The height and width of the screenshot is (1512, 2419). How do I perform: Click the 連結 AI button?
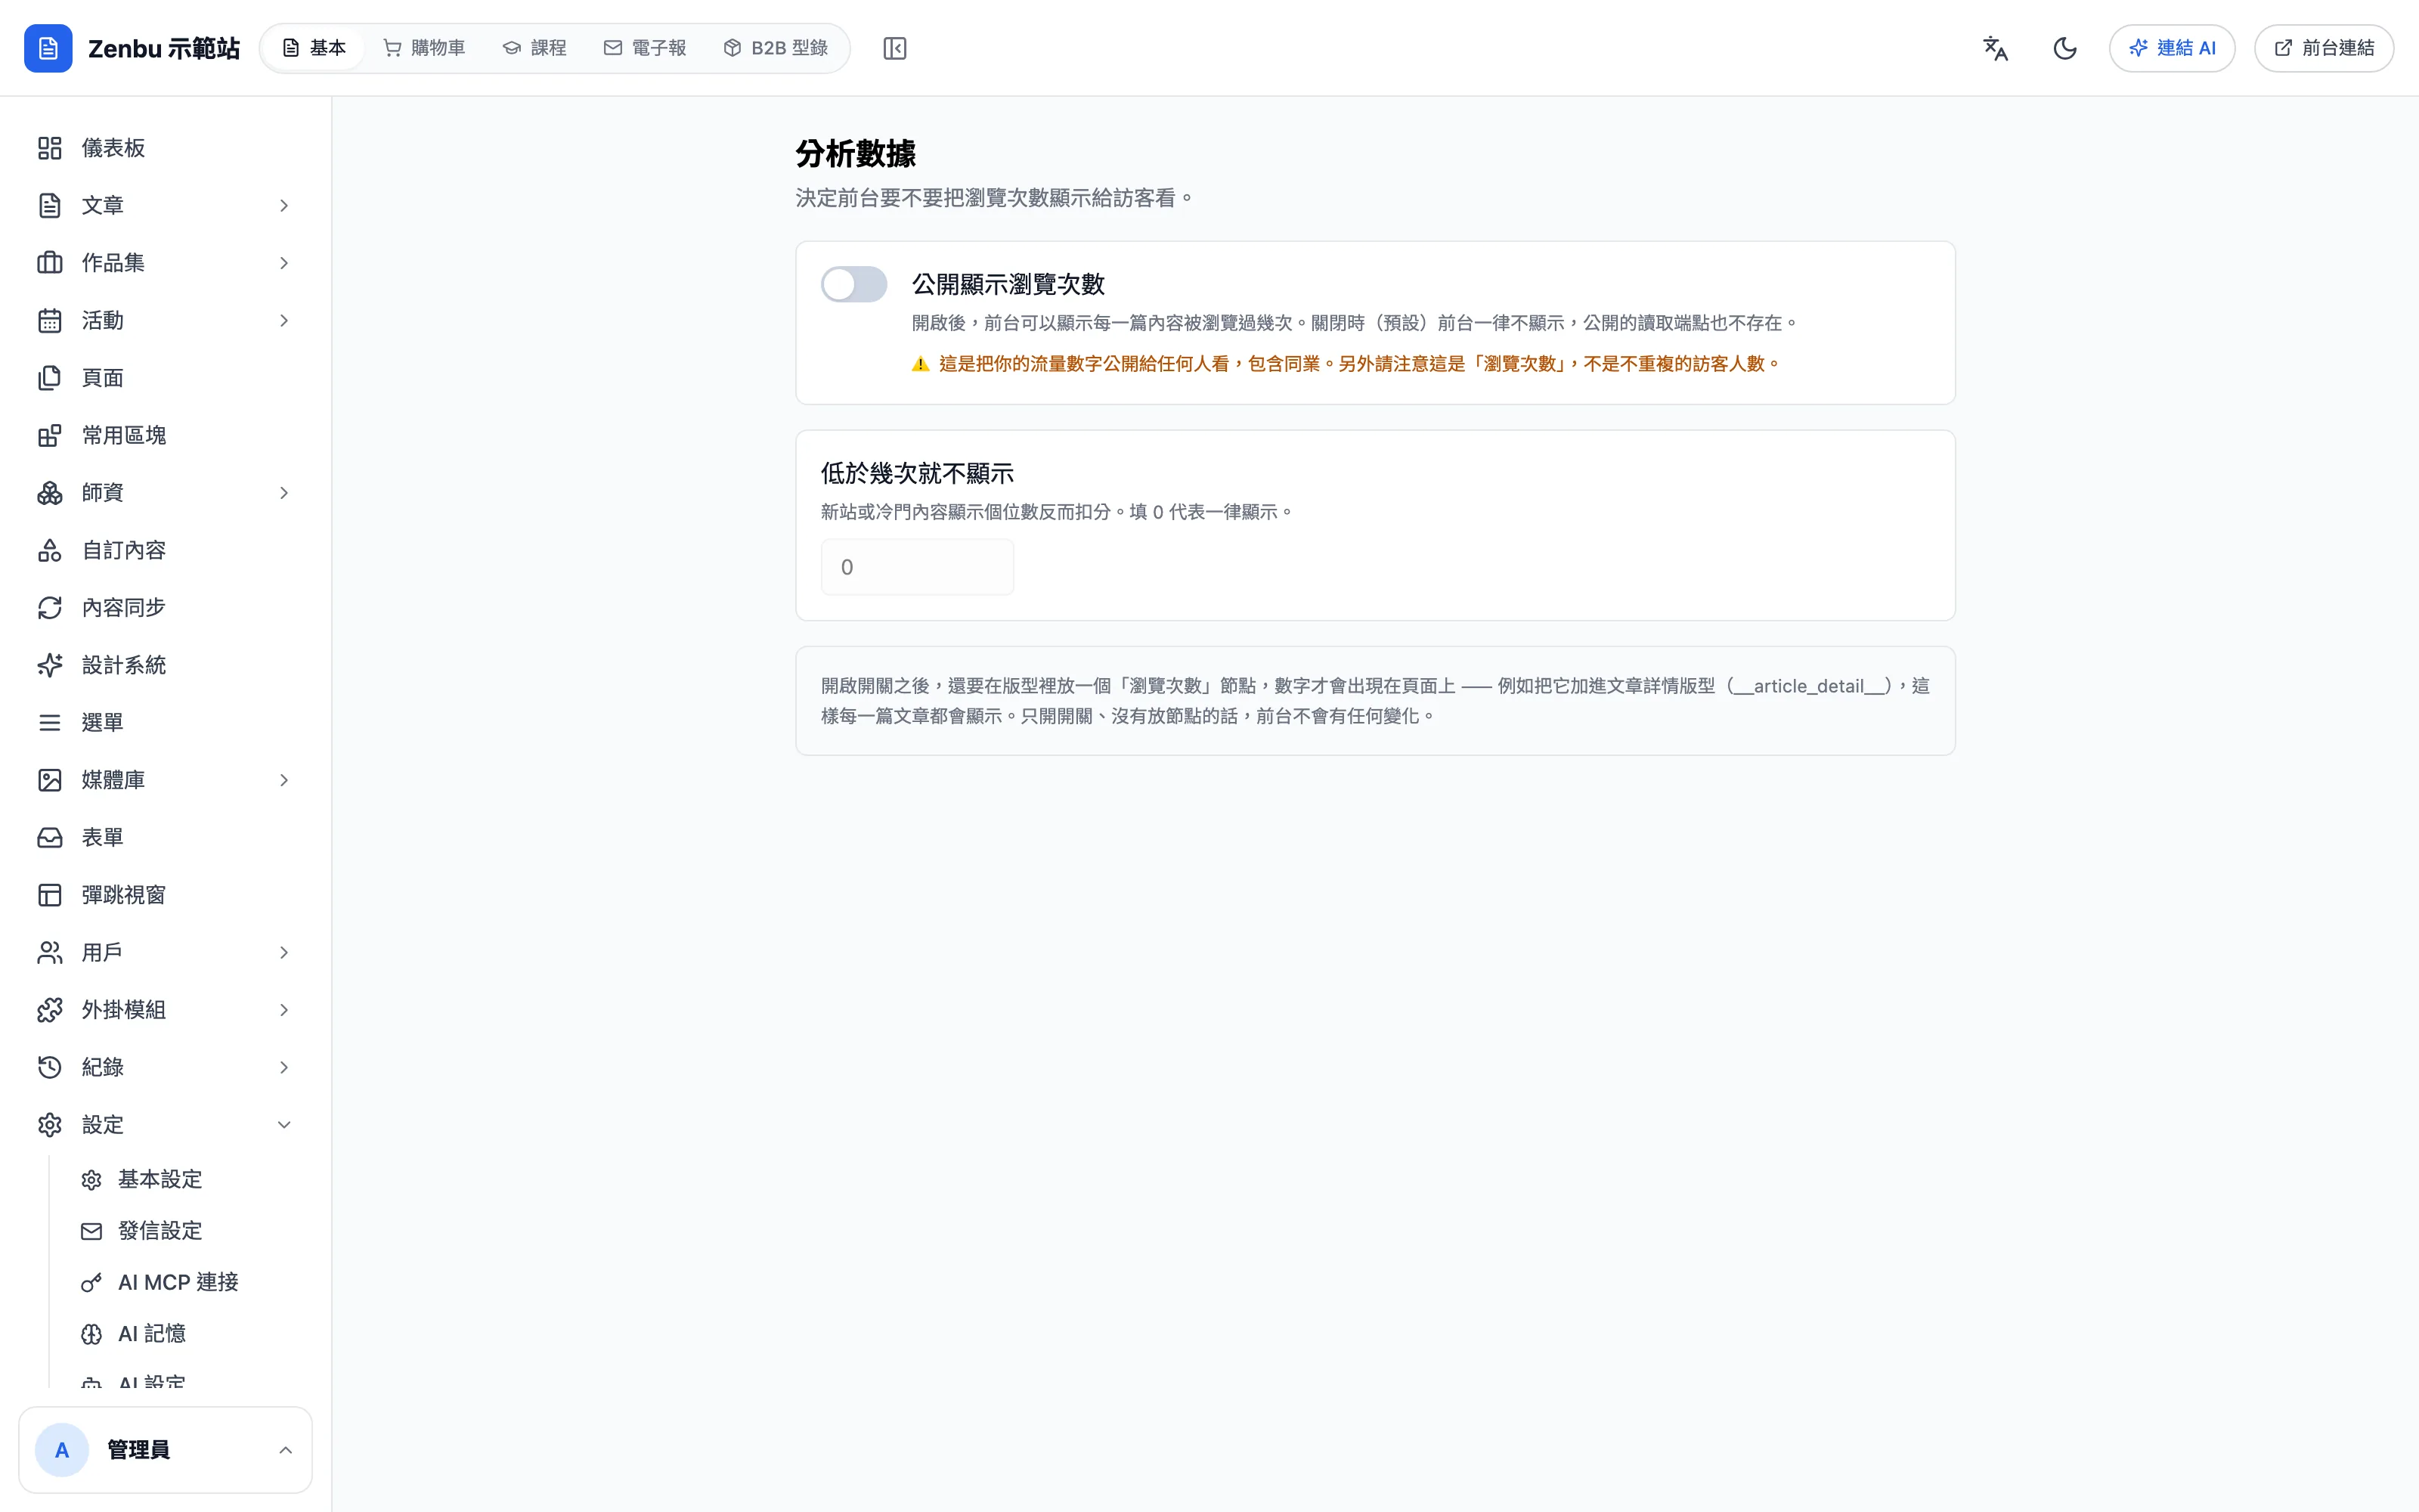click(2172, 48)
